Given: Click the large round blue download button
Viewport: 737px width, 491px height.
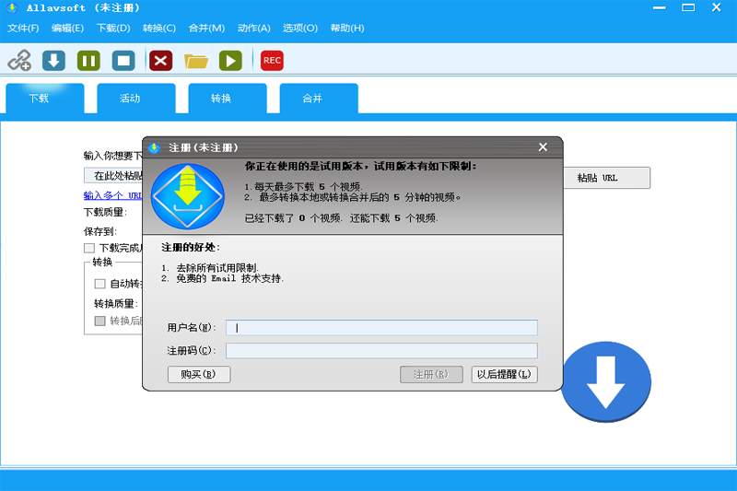Looking at the screenshot, I should [x=605, y=381].
